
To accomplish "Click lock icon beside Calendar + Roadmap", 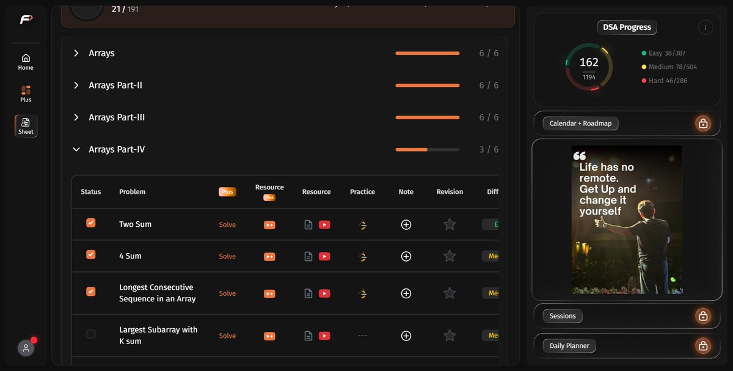I will pyautogui.click(x=703, y=123).
